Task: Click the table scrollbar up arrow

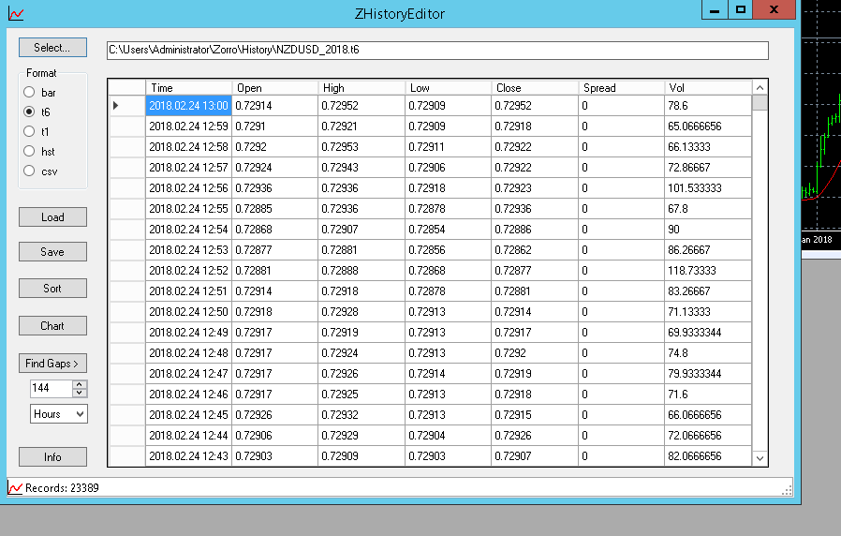Action: click(760, 87)
